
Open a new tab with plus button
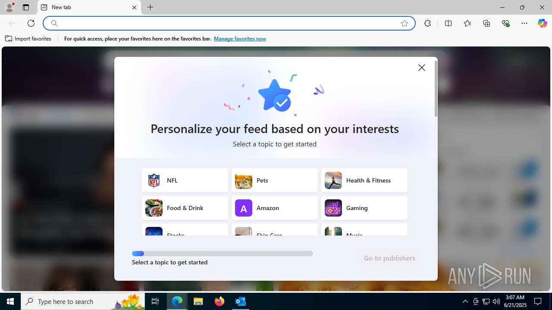(151, 7)
